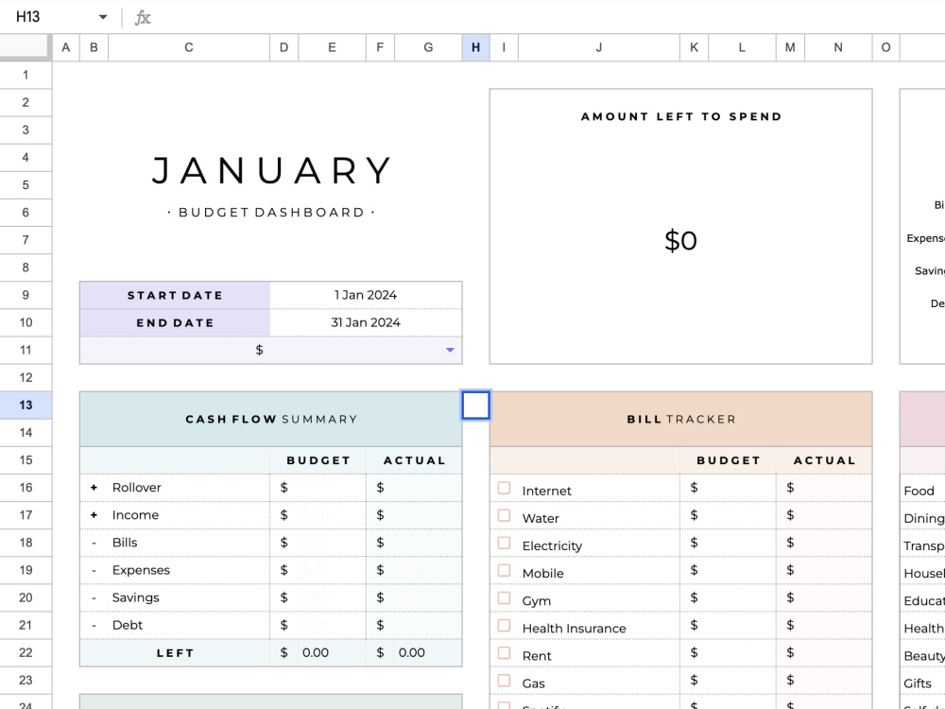Click the LEFT actual value 0.00
Viewport: 945px width, 709px height.
pyautogui.click(x=412, y=652)
